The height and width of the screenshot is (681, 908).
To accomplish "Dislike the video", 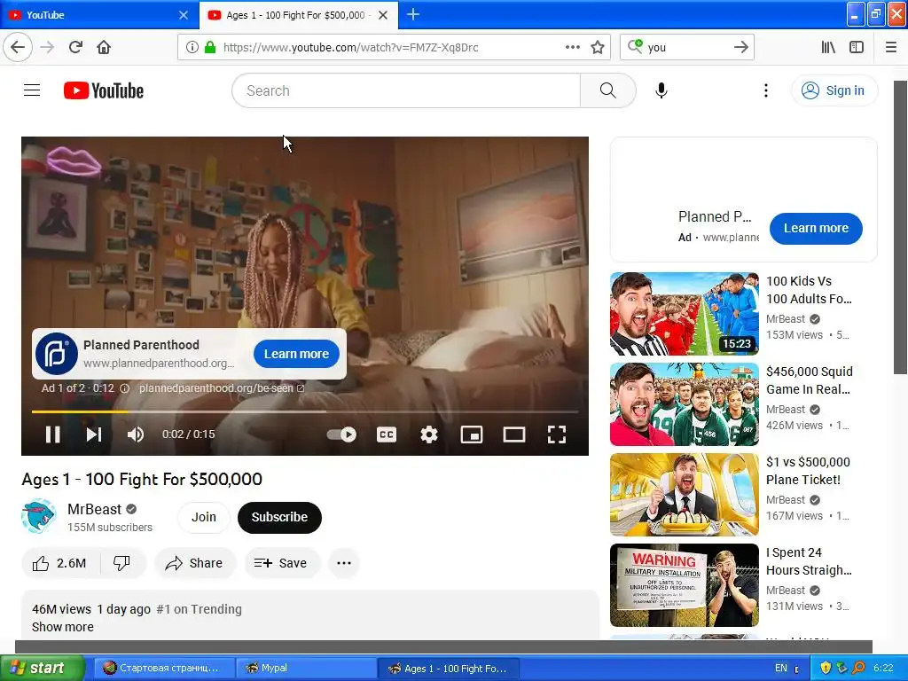I will 122,563.
